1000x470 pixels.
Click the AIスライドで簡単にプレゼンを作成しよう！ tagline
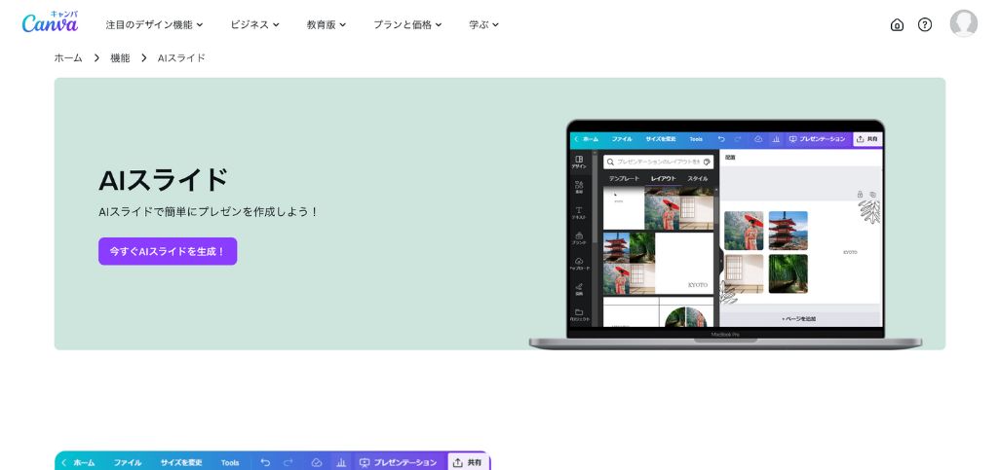(209, 212)
